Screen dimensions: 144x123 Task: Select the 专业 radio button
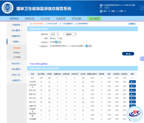51,38
